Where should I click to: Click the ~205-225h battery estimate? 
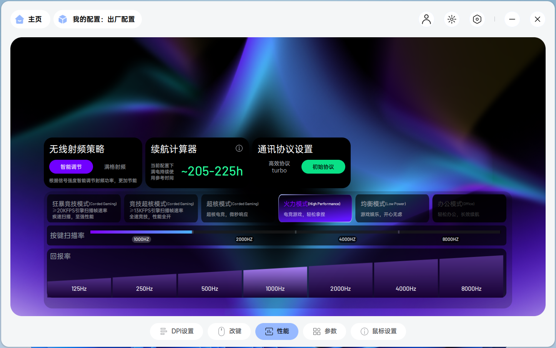pos(212,171)
